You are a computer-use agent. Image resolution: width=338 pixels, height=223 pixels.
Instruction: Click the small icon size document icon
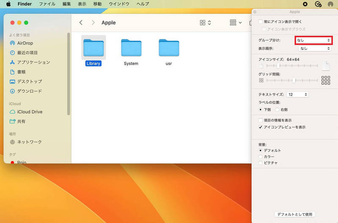pyautogui.click(x=261, y=66)
